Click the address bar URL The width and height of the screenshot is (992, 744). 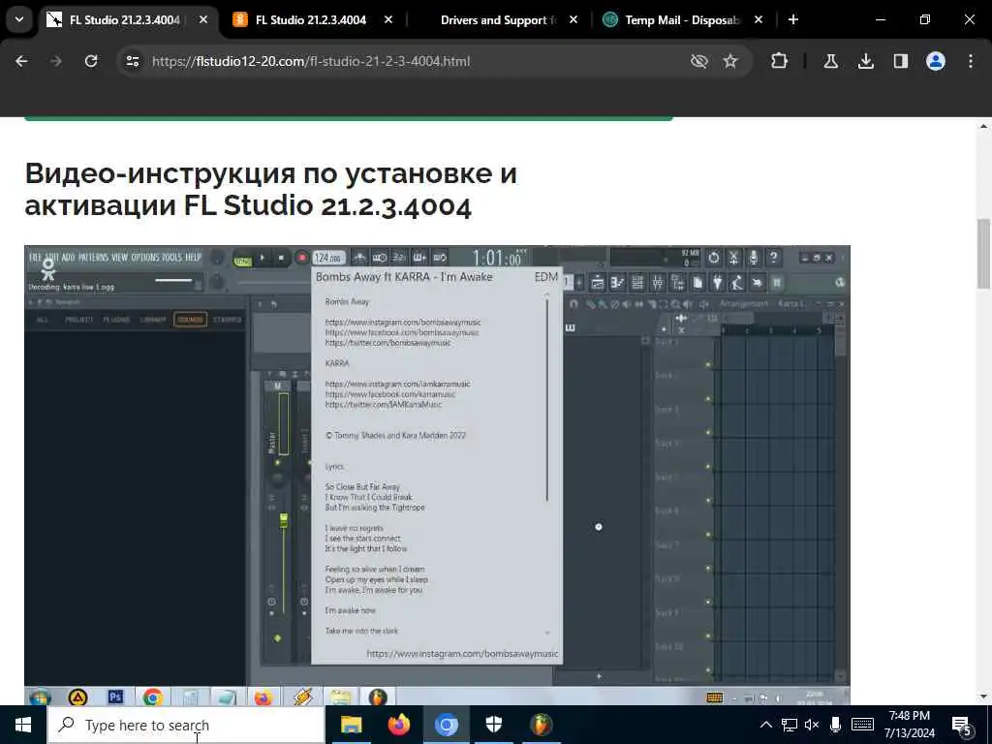pyautogui.click(x=311, y=61)
